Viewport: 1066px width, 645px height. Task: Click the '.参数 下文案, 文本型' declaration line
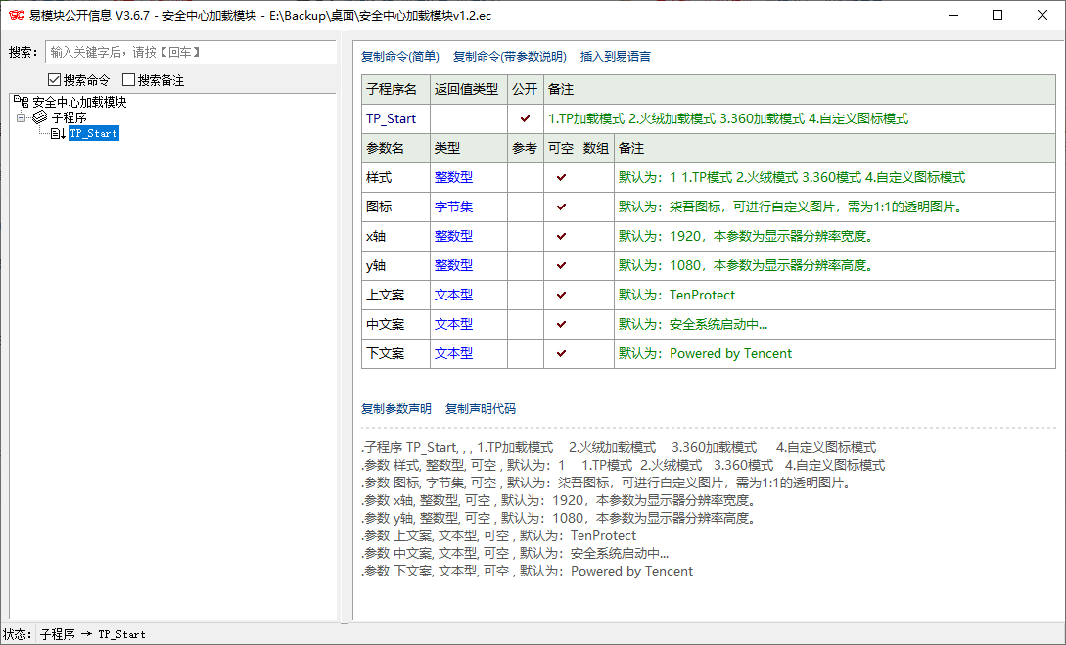pos(527,571)
